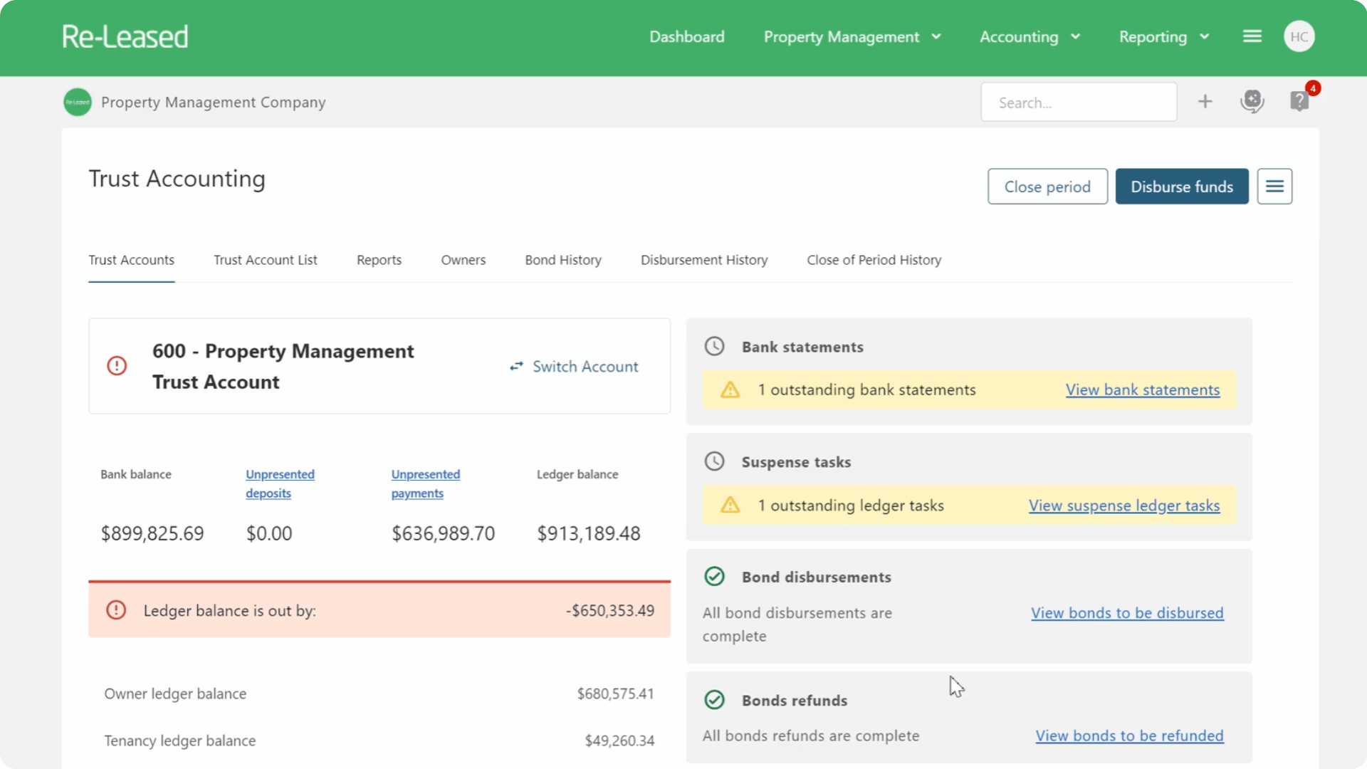This screenshot has width=1367, height=769.
Task: Click the plus add-new icon
Action: [1205, 102]
